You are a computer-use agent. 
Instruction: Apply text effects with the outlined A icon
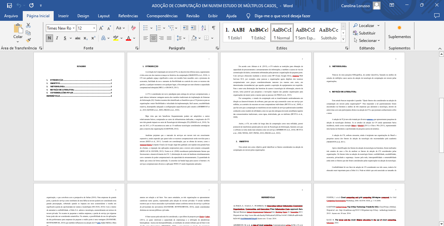(x=103, y=38)
